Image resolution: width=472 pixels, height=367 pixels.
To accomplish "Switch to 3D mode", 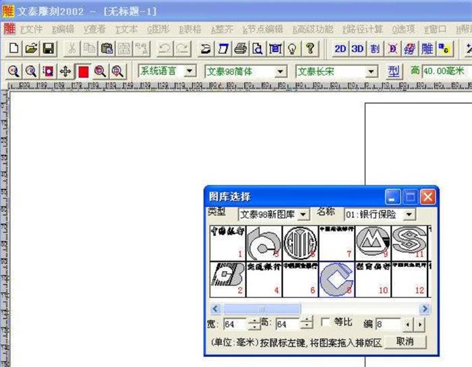I will (x=357, y=49).
